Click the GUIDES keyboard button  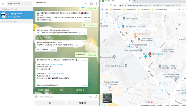coord(82,103)
